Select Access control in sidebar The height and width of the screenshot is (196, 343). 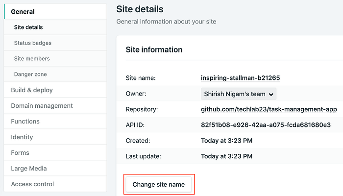[x=32, y=184]
